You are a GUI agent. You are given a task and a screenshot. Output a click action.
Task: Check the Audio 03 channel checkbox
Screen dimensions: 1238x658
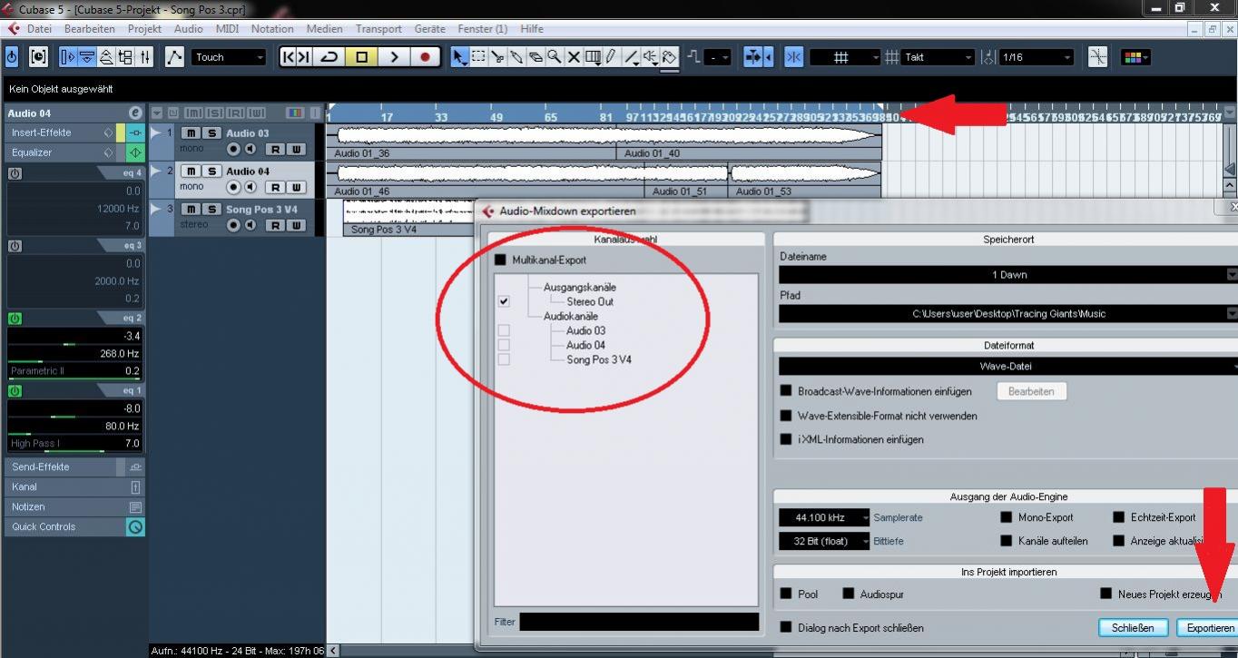pyautogui.click(x=504, y=330)
